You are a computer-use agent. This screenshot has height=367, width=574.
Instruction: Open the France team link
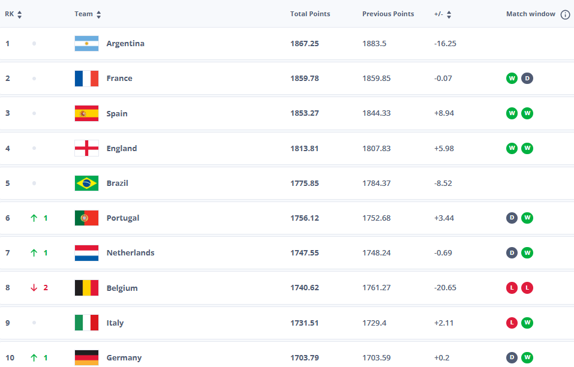(119, 79)
